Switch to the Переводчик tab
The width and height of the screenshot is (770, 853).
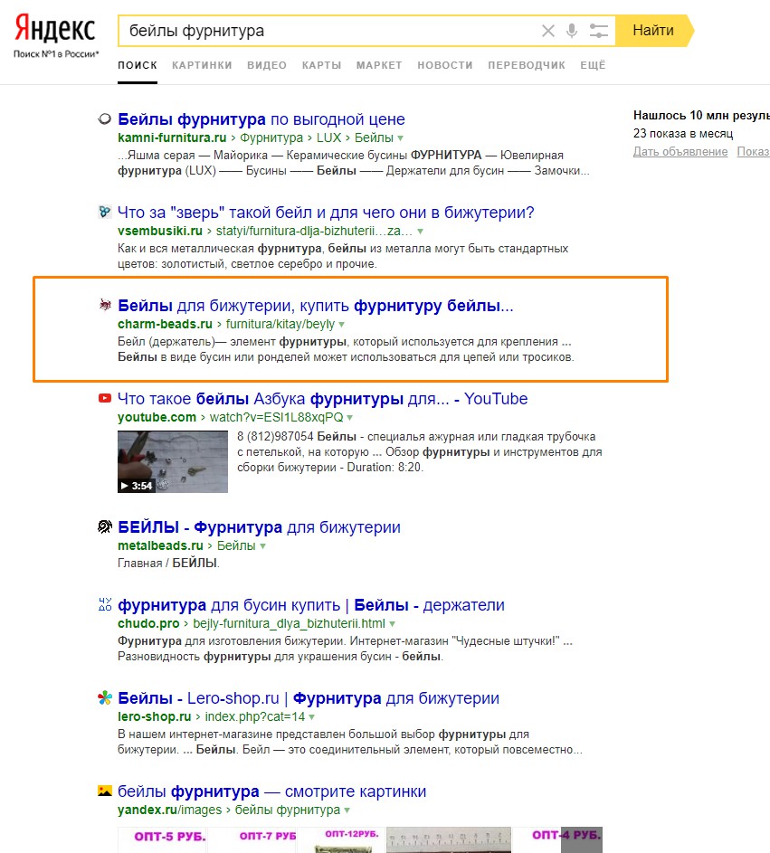[x=527, y=65]
